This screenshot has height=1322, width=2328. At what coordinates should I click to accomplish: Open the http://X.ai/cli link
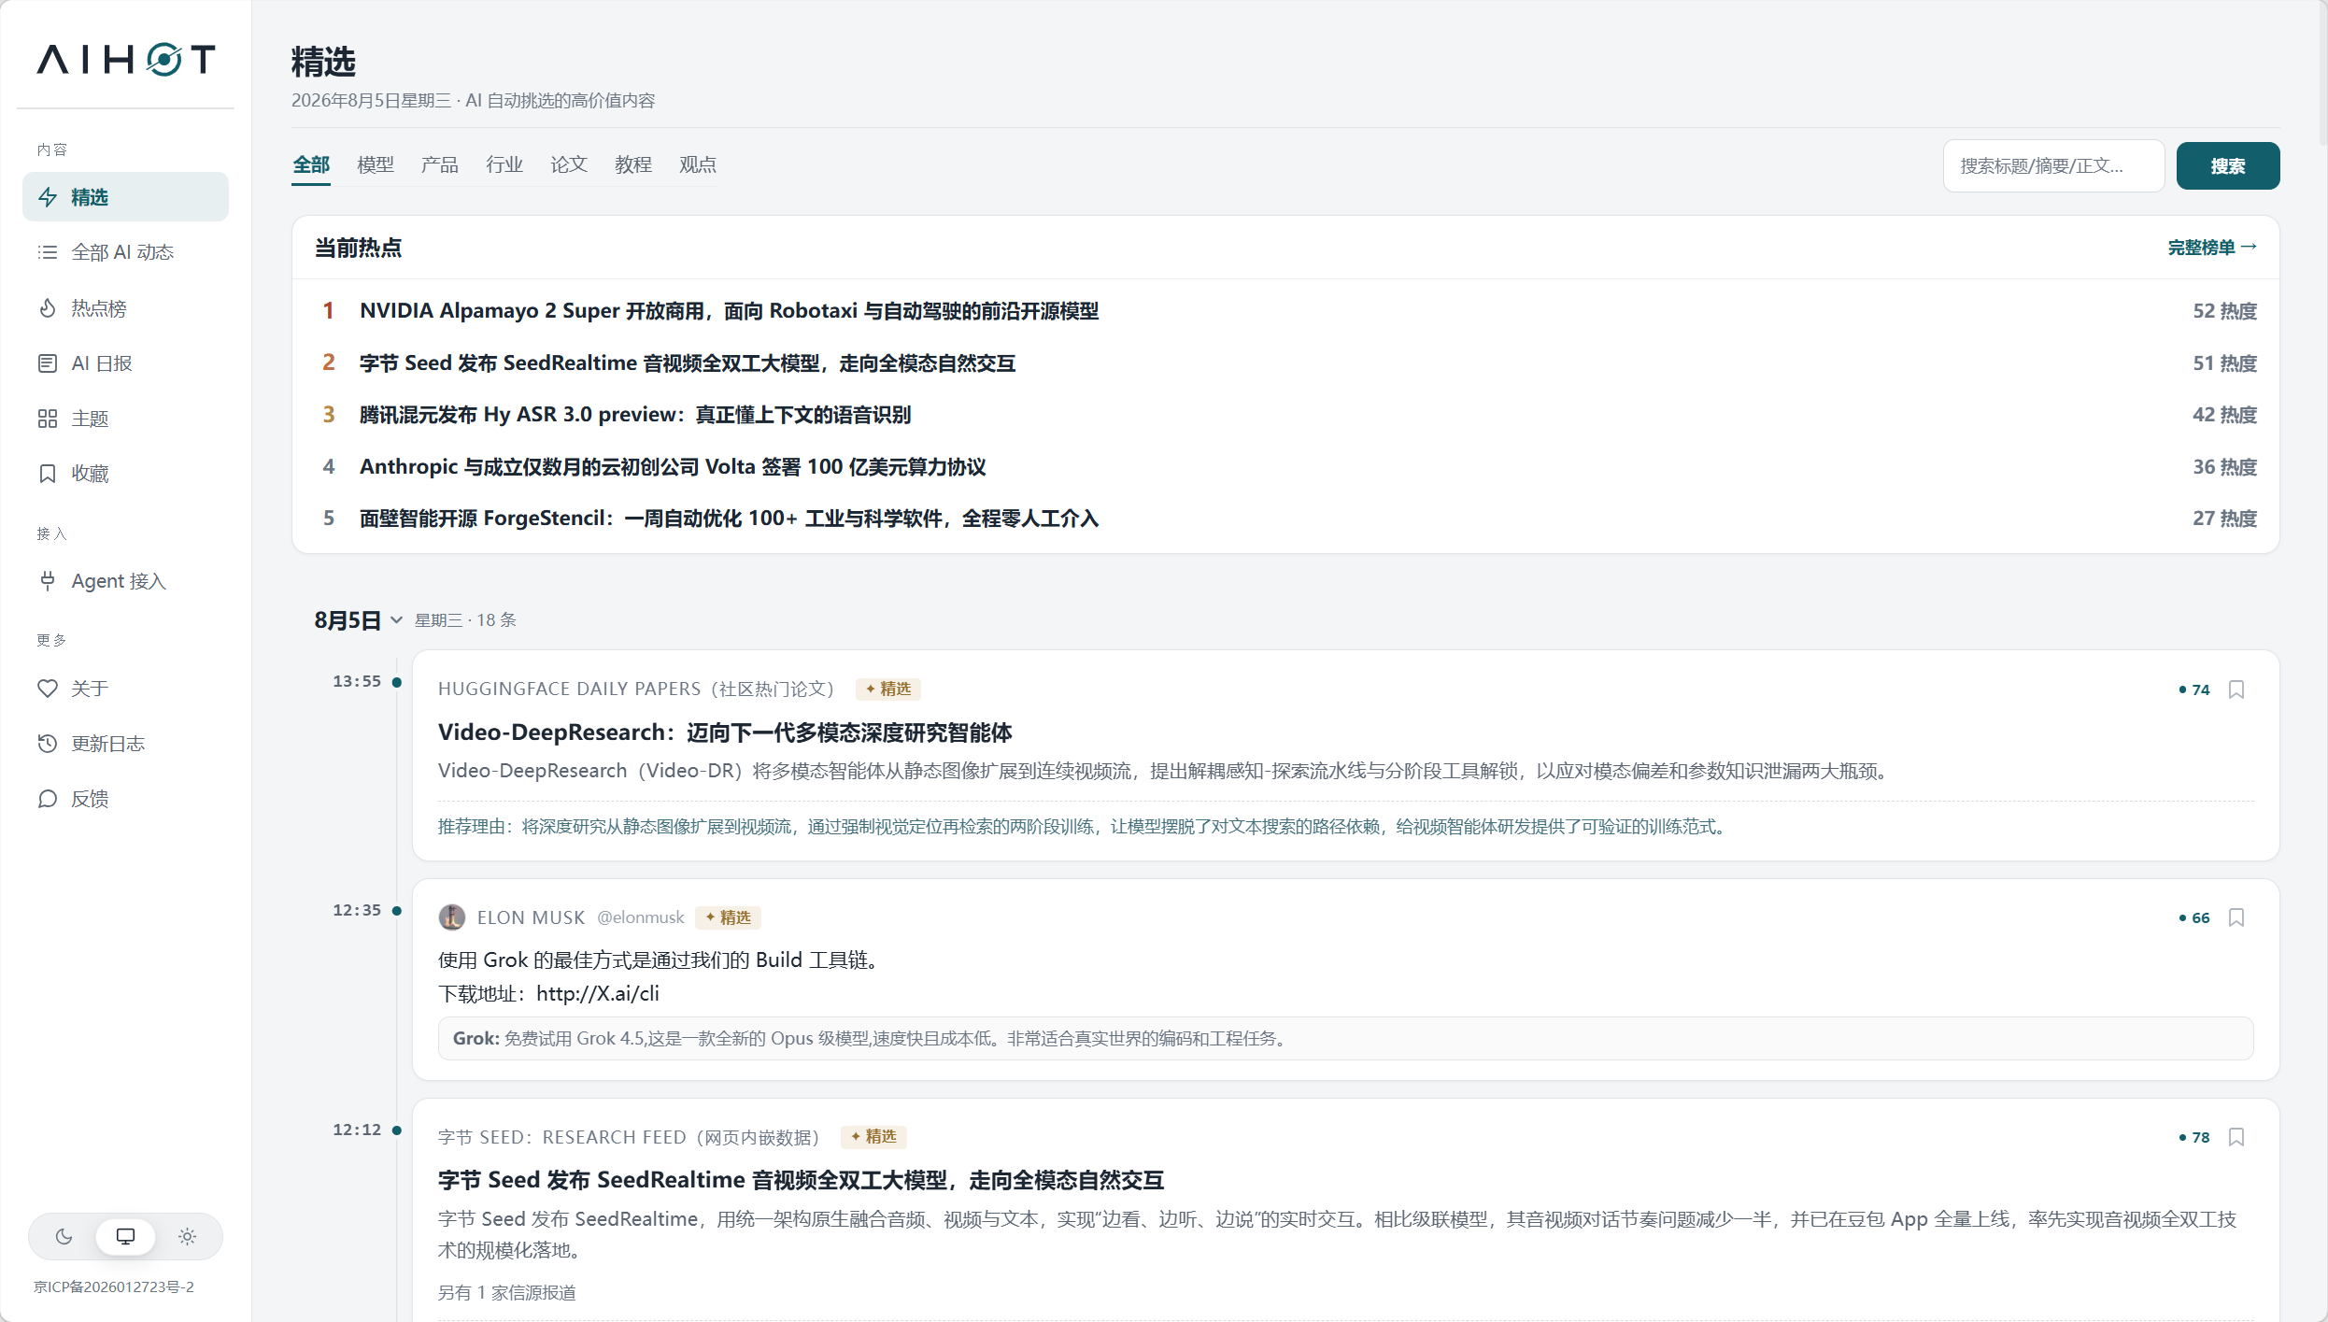click(x=598, y=994)
